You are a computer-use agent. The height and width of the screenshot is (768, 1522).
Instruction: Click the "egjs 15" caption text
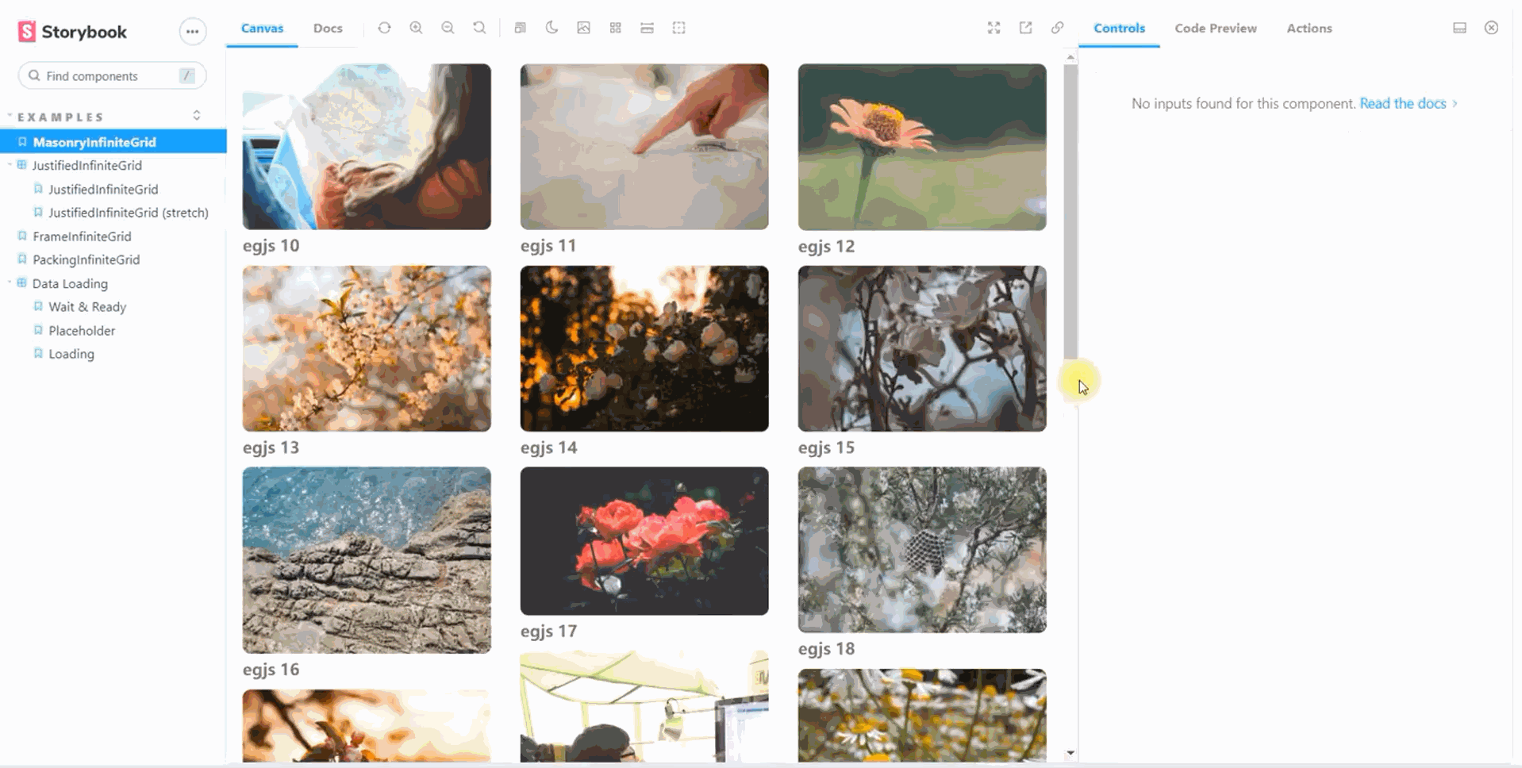tap(827, 447)
